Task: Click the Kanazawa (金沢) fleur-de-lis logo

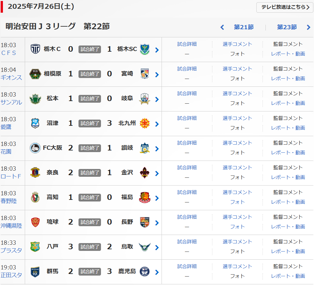Action: [145, 173]
